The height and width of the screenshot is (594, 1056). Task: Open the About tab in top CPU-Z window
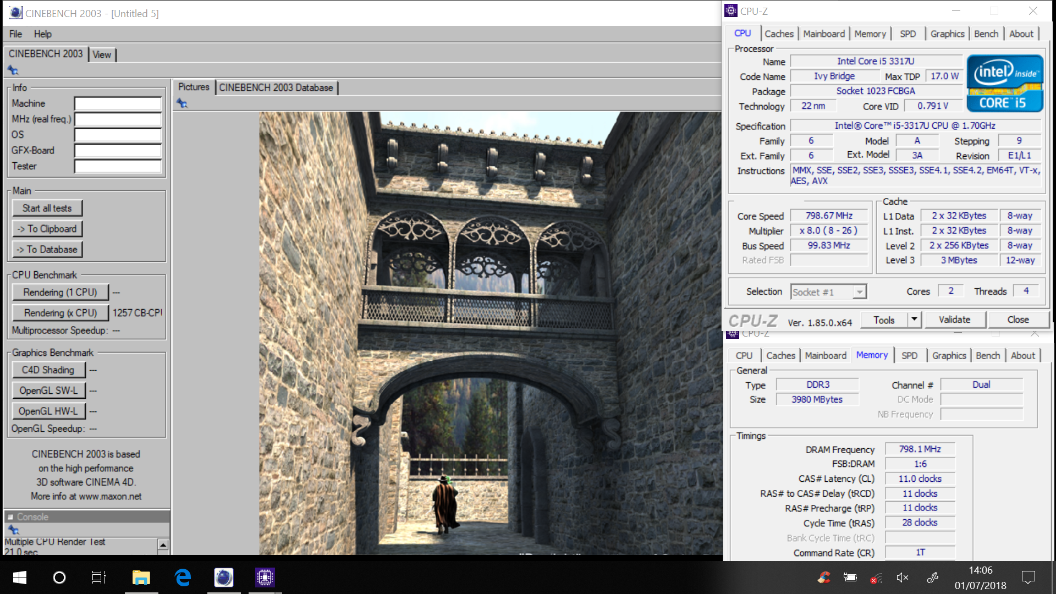[1021, 34]
